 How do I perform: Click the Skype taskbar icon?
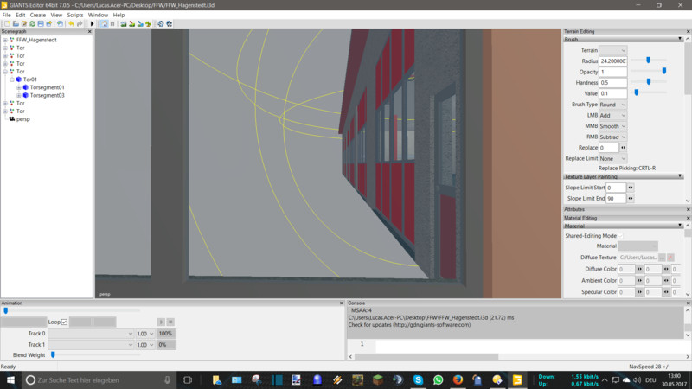tap(419, 379)
